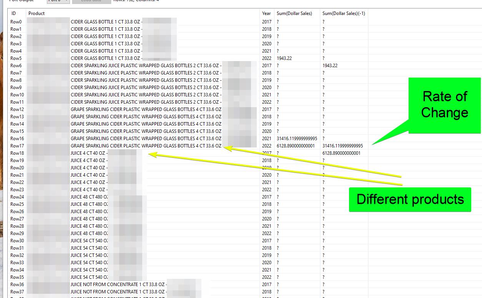Select the Row35 ID cell

click(17, 277)
